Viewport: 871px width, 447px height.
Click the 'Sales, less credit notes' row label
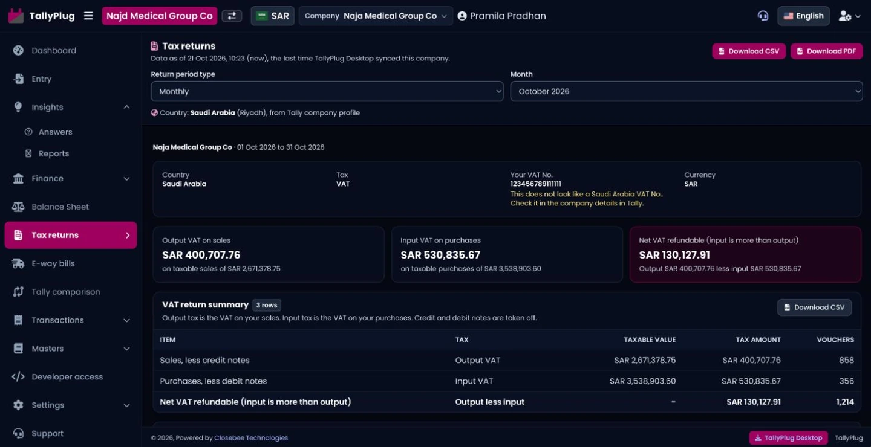[204, 360]
